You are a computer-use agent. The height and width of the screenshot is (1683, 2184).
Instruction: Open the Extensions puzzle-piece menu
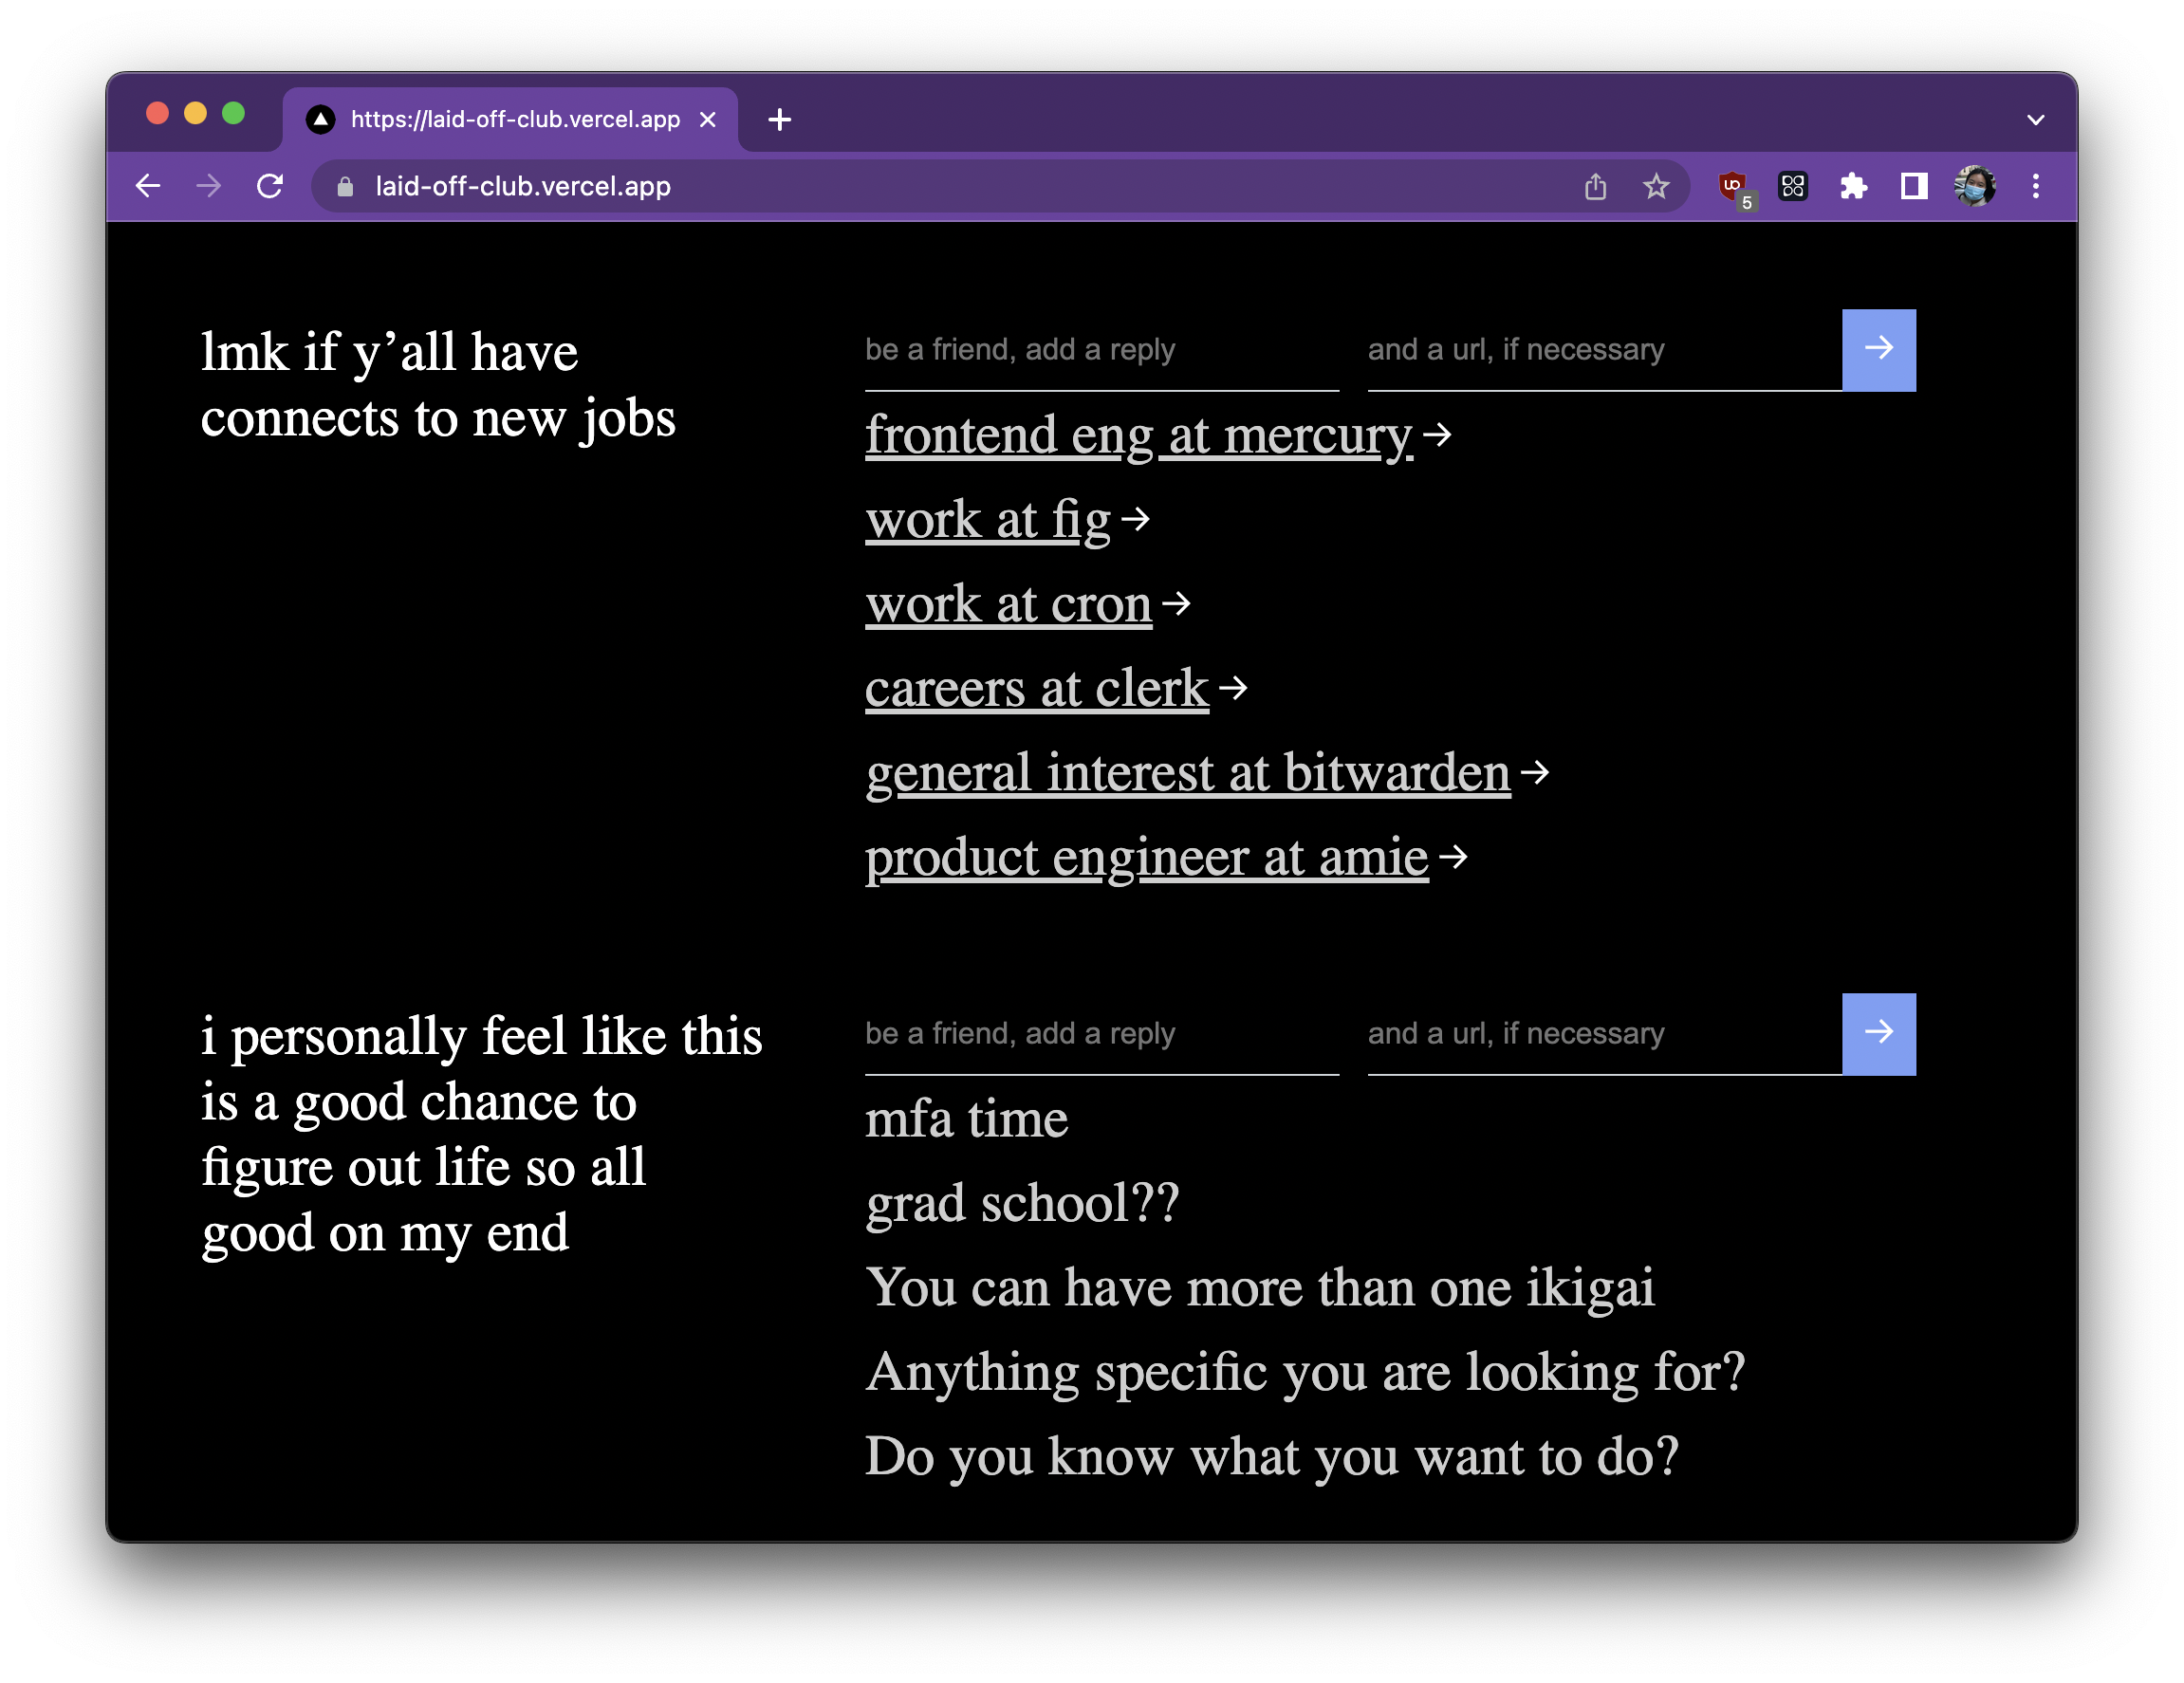[1853, 186]
